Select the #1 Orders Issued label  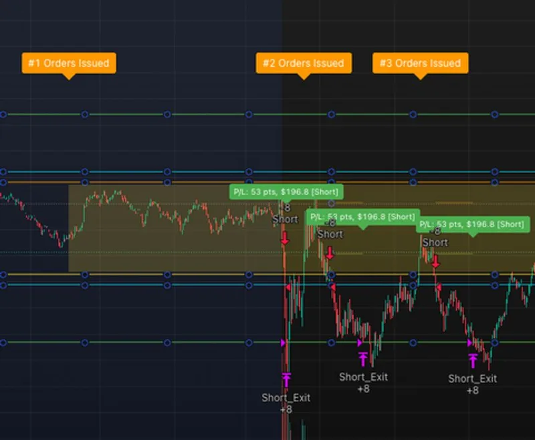pyautogui.click(x=69, y=63)
